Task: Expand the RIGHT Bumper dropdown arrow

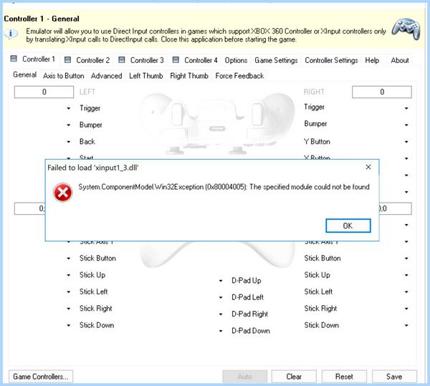Action: pyautogui.click(x=406, y=125)
